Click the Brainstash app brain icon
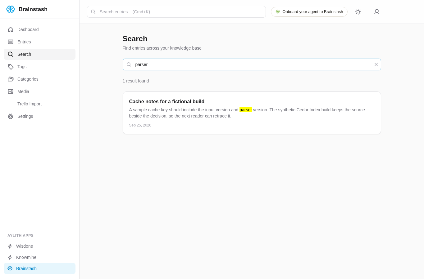 pyautogui.click(x=10, y=268)
